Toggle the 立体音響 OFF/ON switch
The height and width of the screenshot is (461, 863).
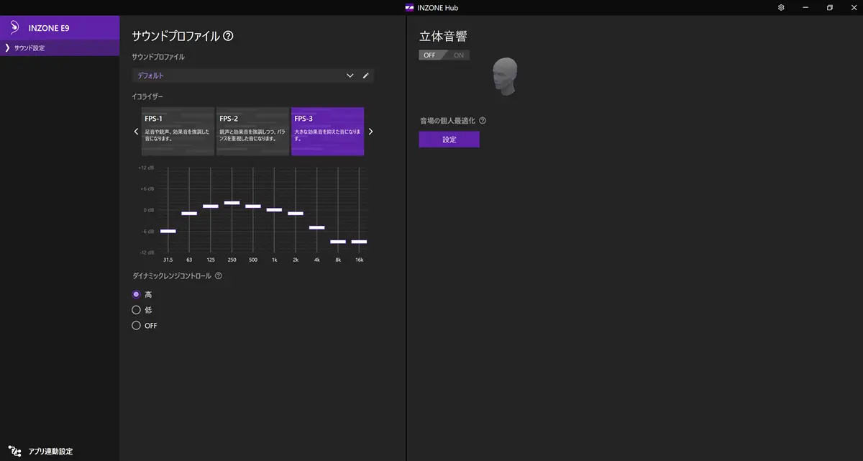[x=444, y=55]
